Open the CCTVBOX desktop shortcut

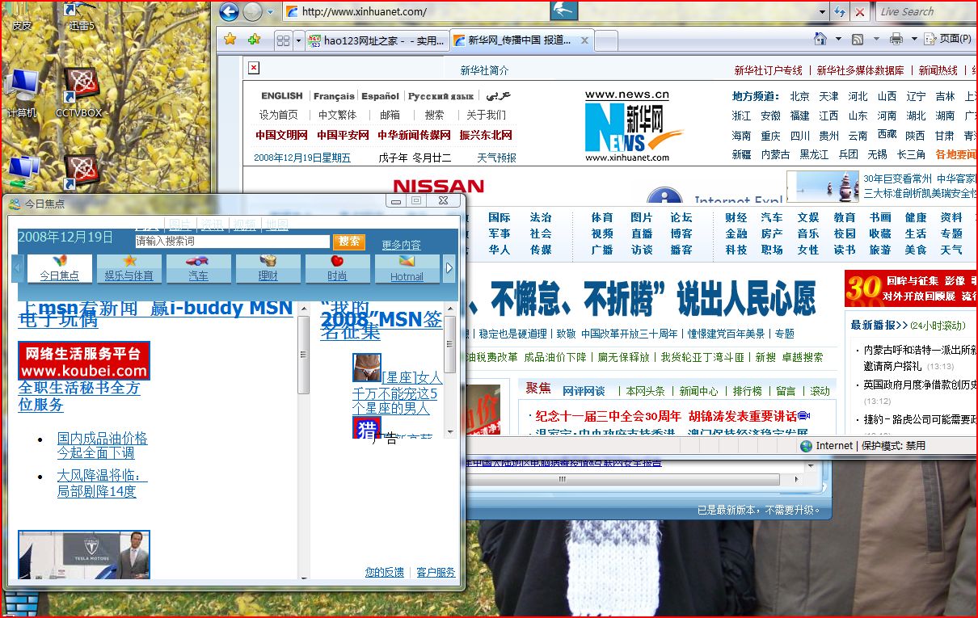79,93
